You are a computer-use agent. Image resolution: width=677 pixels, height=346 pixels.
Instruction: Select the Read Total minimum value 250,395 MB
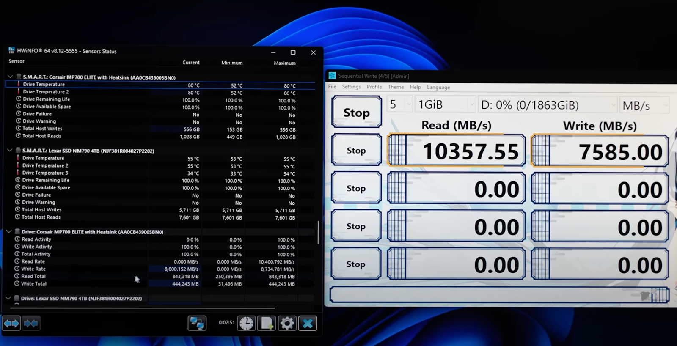pos(228,276)
